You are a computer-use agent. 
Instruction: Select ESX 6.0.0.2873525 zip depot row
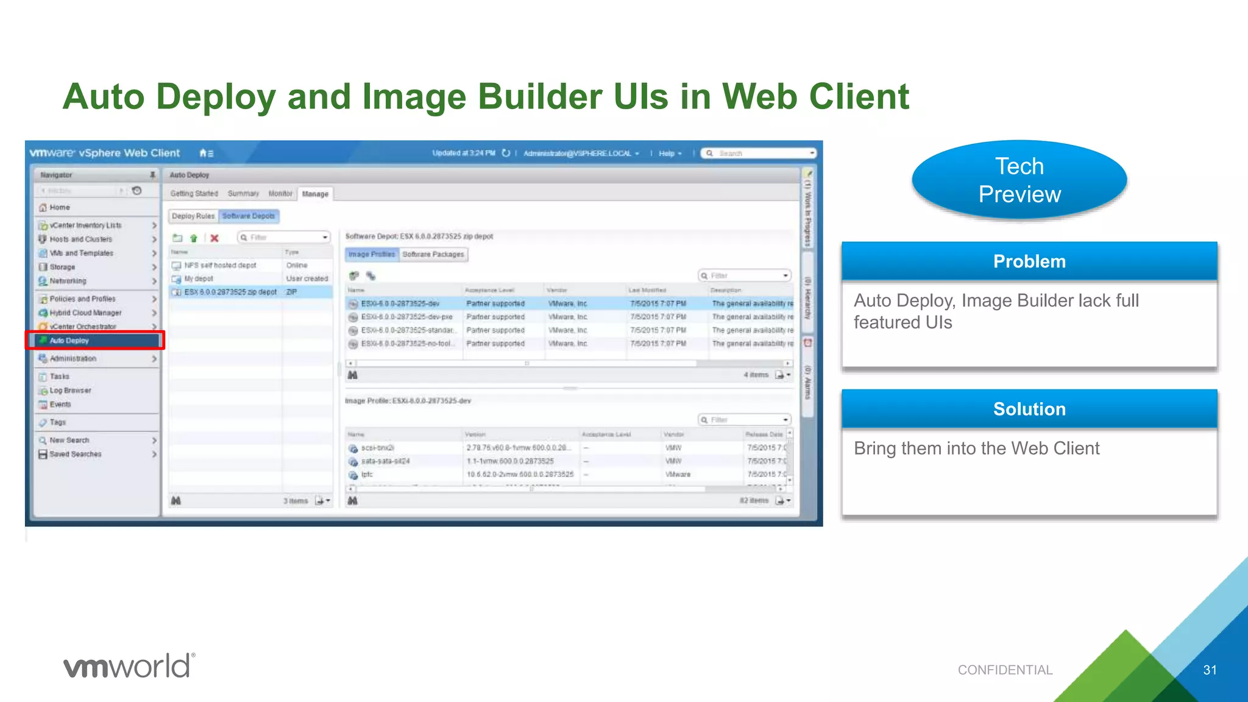[x=251, y=292]
